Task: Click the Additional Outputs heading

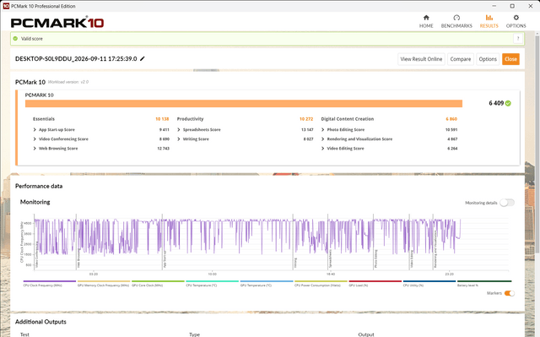Action: [40, 322]
